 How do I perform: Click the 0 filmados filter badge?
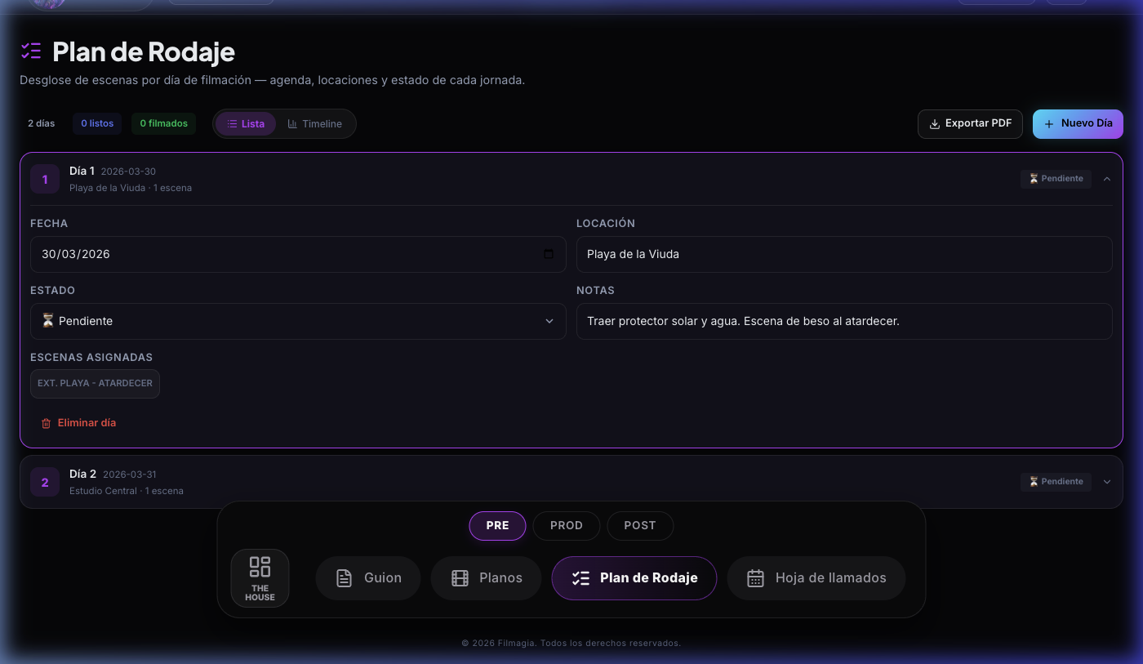pyautogui.click(x=163, y=124)
